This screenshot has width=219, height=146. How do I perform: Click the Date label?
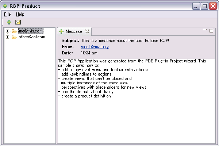coord(67,53)
